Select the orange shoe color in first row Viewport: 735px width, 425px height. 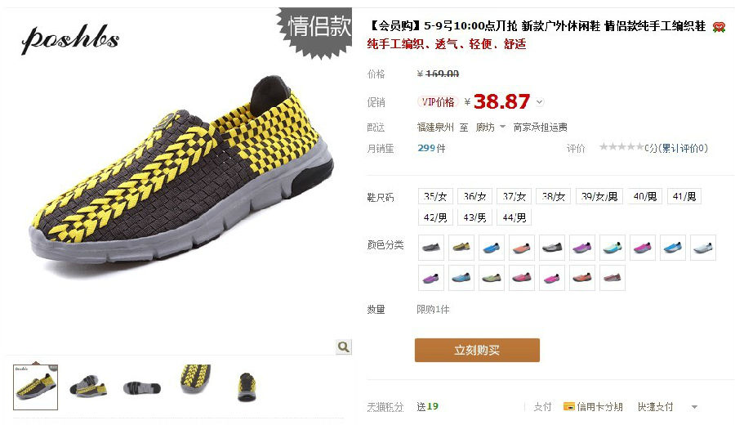tap(522, 247)
